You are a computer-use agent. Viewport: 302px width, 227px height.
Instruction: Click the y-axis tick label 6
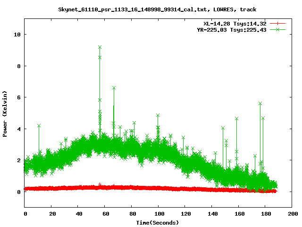click(x=17, y=97)
